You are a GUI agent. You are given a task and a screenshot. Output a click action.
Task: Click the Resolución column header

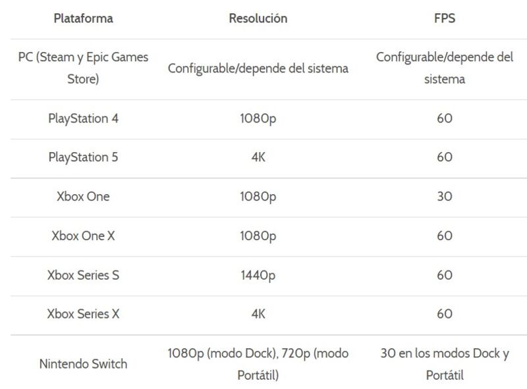click(258, 18)
